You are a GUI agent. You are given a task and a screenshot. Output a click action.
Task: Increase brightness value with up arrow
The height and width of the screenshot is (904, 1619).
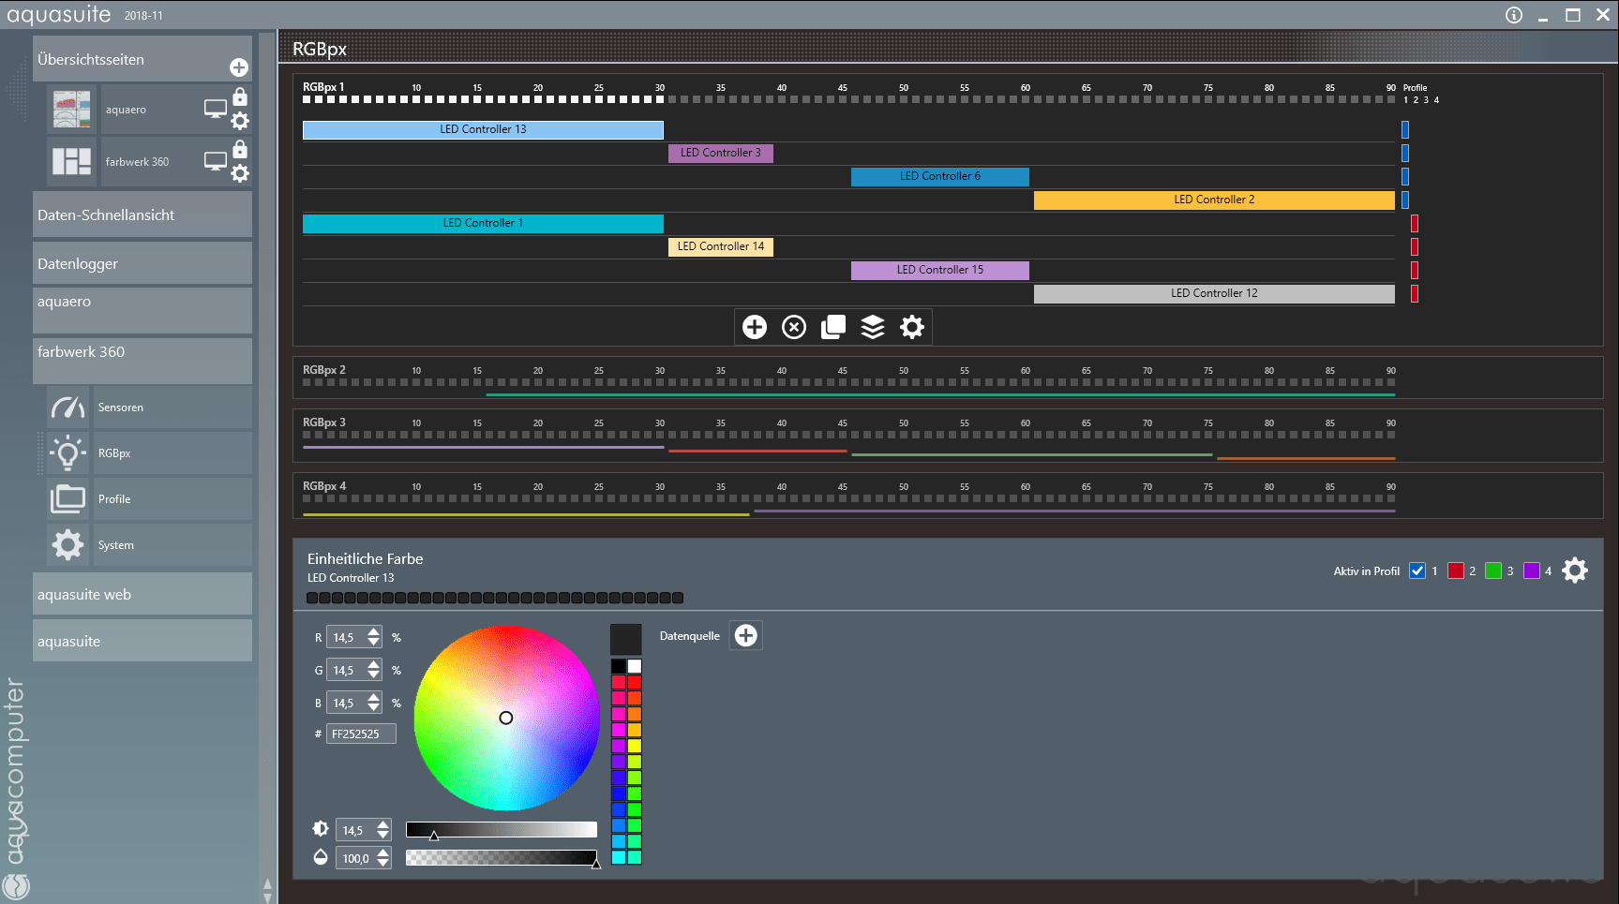tap(382, 824)
